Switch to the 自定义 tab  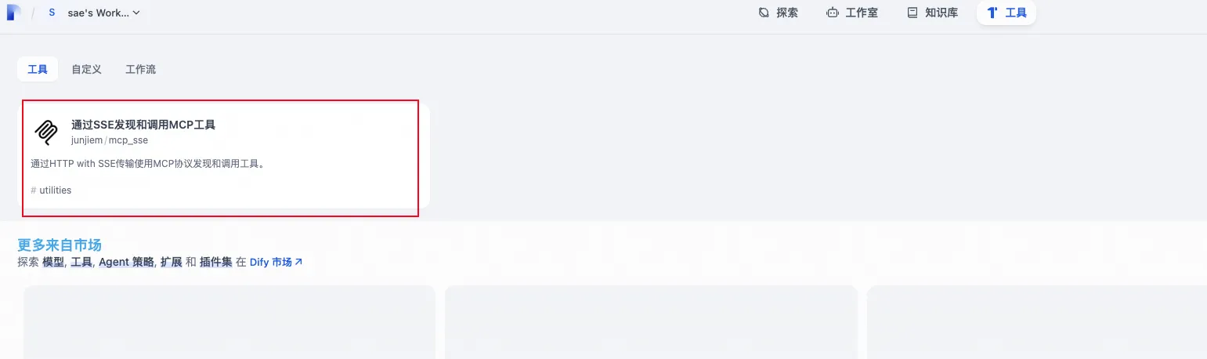[x=86, y=69]
